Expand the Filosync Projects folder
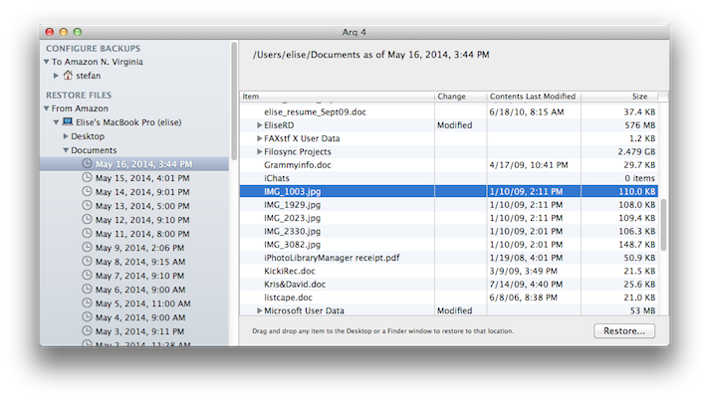Screen dimensions: 709x401 [260, 151]
